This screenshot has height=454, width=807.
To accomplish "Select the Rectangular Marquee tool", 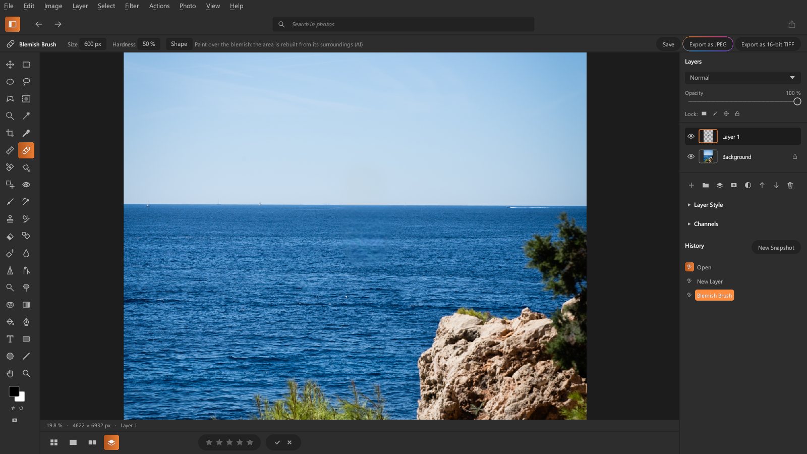I will point(26,65).
